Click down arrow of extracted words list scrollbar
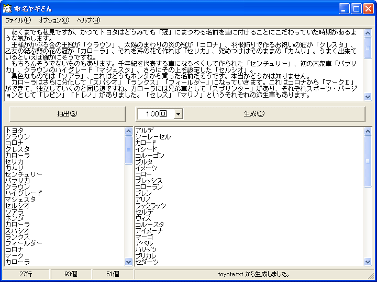This screenshot has height=282, width=377. tap(129, 262)
